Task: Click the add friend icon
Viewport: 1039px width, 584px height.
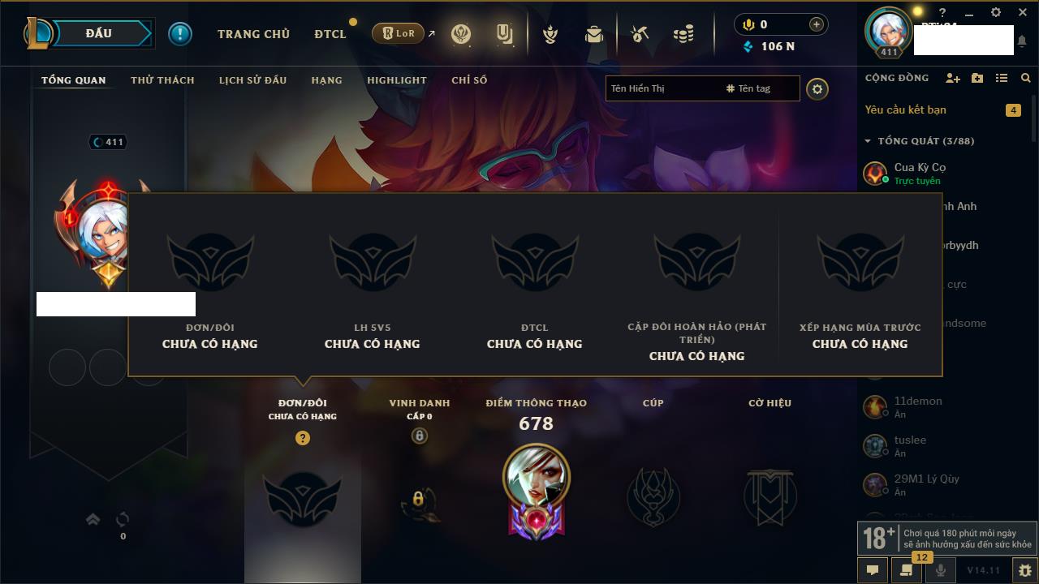Action: [953, 78]
